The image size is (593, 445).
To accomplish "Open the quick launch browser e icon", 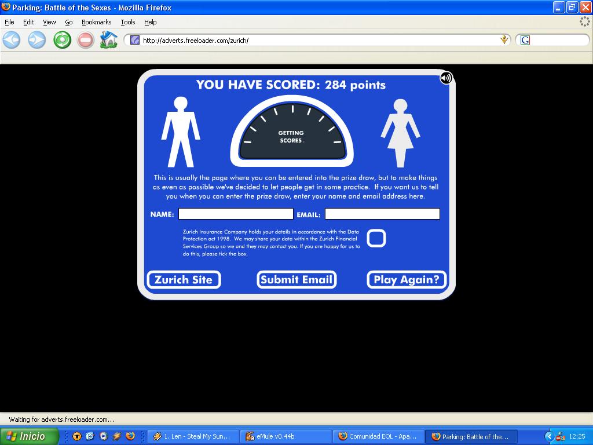I will click(90, 436).
